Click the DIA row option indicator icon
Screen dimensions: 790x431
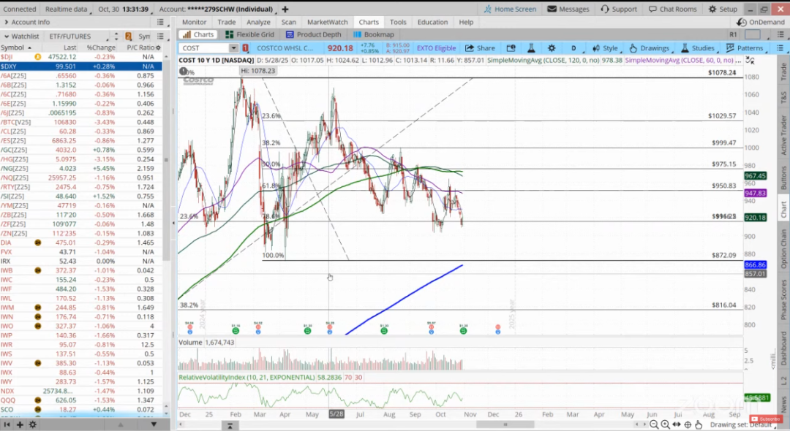pos(38,243)
